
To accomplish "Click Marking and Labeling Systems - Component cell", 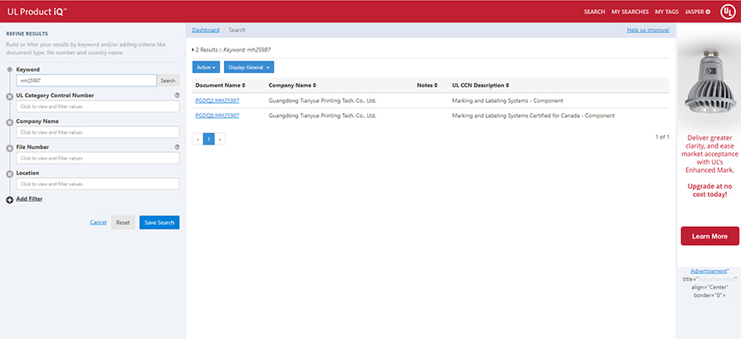I will click(508, 101).
